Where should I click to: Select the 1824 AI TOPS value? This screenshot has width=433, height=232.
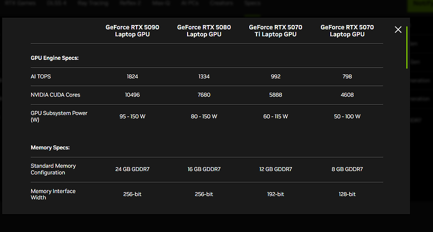[x=132, y=77]
